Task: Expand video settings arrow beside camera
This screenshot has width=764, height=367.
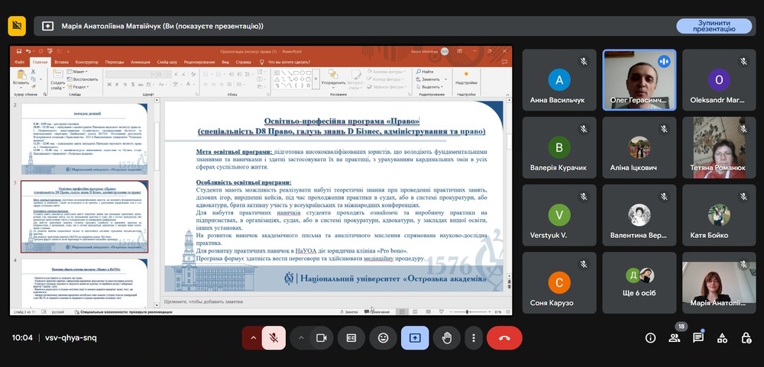Action: [x=301, y=338]
